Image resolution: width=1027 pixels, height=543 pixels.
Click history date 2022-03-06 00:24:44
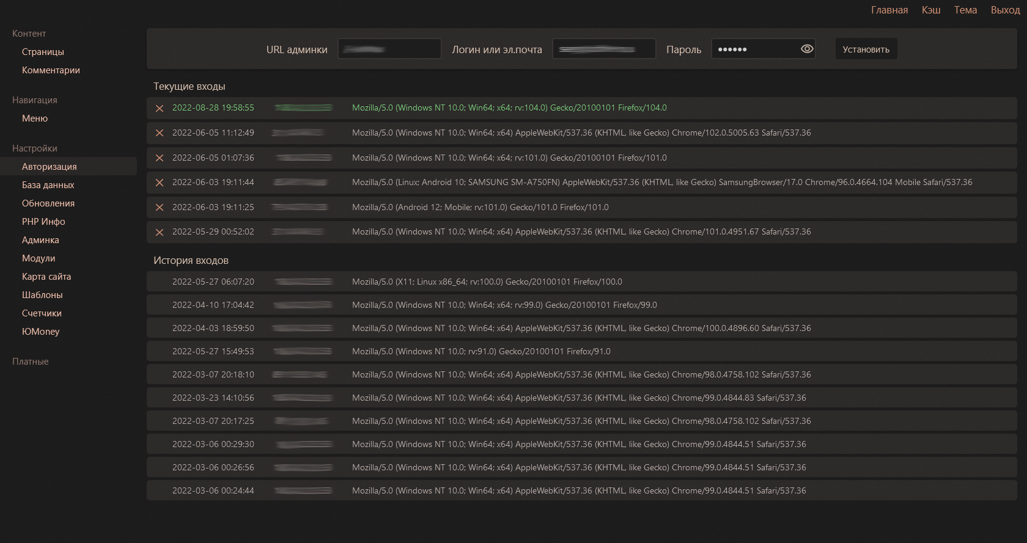pos(213,490)
